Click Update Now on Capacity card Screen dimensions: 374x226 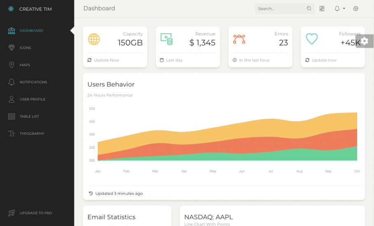(107, 60)
